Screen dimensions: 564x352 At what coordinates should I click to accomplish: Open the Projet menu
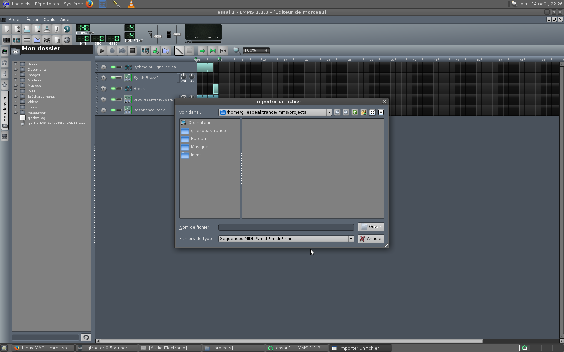(x=15, y=20)
